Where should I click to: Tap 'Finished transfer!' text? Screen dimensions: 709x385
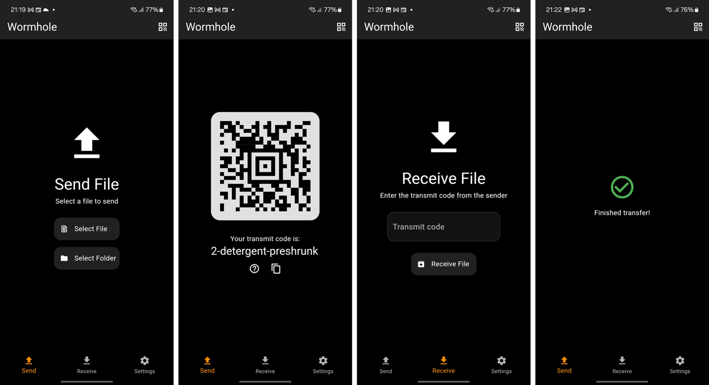[x=622, y=213]
